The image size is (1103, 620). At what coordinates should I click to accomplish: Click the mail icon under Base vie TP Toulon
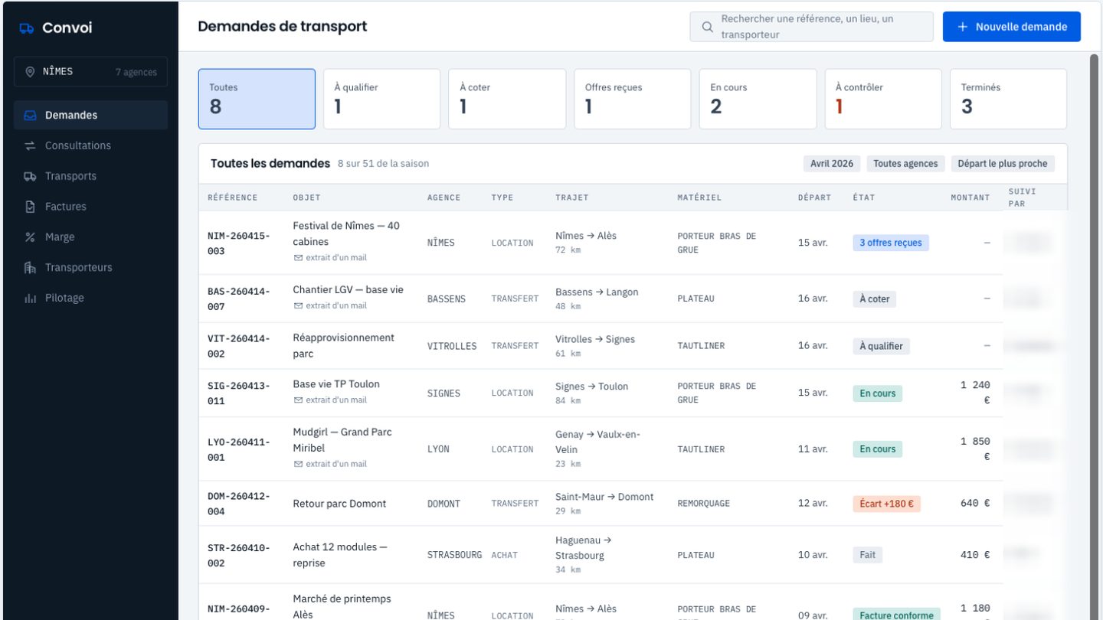(298, 400)
